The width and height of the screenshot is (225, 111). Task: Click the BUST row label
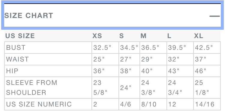tap(16, 48)
